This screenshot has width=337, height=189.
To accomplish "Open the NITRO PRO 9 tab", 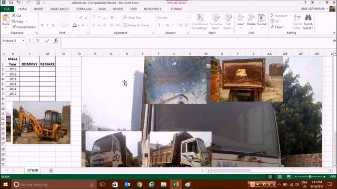I will click(x=153, y=9).
